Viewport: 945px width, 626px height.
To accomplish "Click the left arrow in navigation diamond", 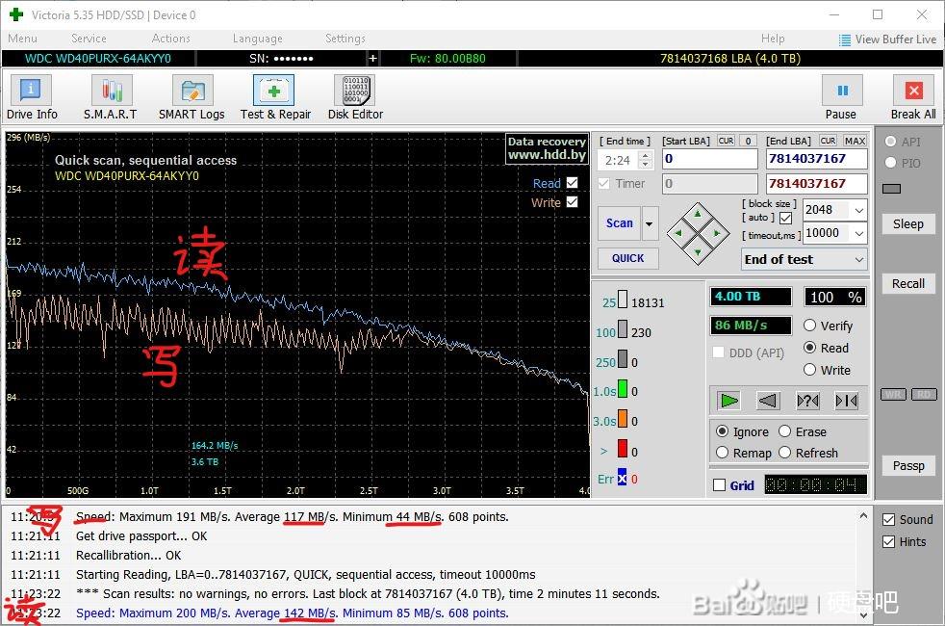I will click(x=679, y=233).
